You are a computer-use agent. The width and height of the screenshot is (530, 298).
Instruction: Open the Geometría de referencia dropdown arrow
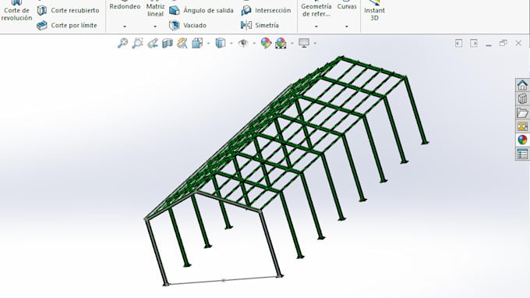click(316, 27)
